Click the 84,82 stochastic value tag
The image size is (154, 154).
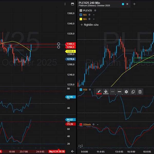pos(70,120)
